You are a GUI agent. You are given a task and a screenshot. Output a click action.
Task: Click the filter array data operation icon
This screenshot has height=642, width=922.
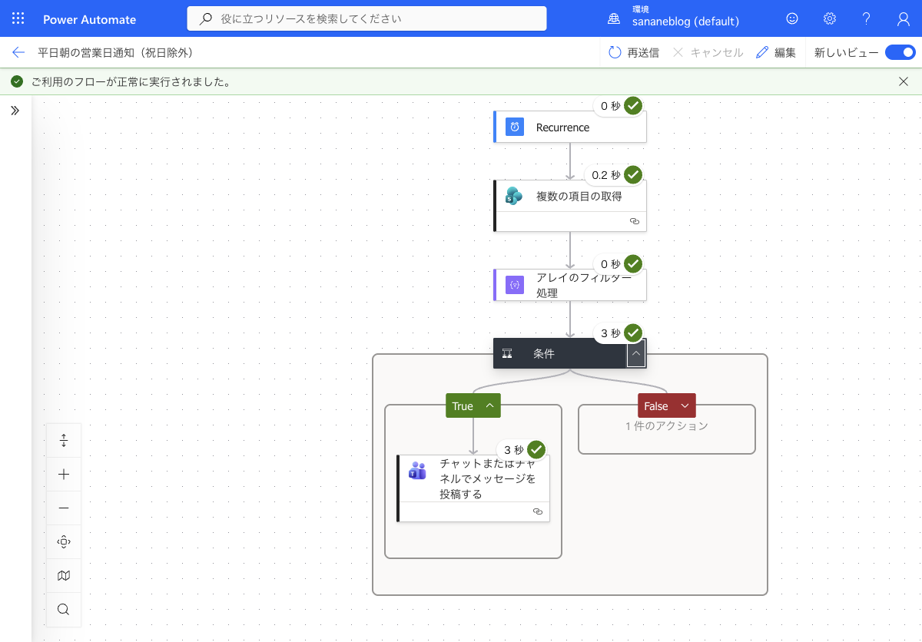[515, 285]
